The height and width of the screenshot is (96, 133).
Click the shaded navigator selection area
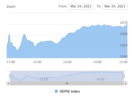pyautogui.click(x=67, y=76)
